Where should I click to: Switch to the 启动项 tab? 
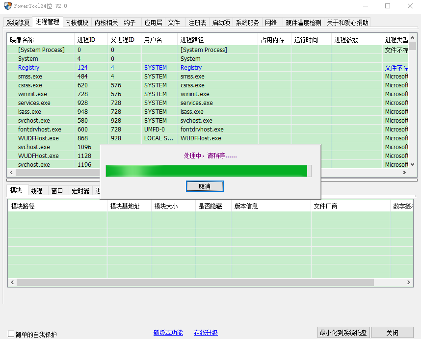click(221, 22)
